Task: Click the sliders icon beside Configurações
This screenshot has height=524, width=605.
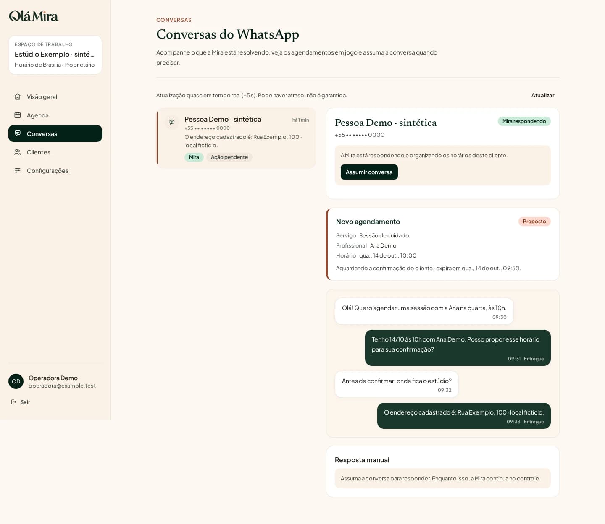Action: tap(18, 170)
